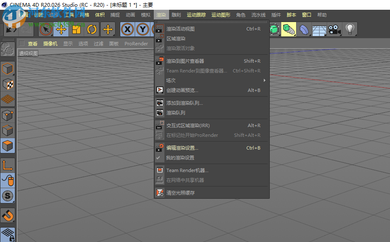Open viewport 选项 menu

83,44
